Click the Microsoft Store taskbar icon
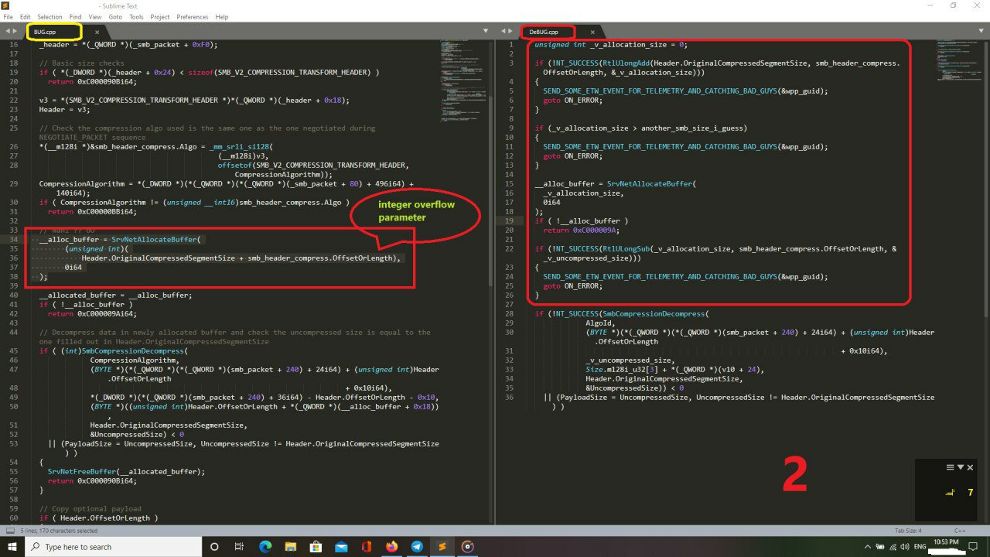The image size is (990, 557). coord(315,546)
